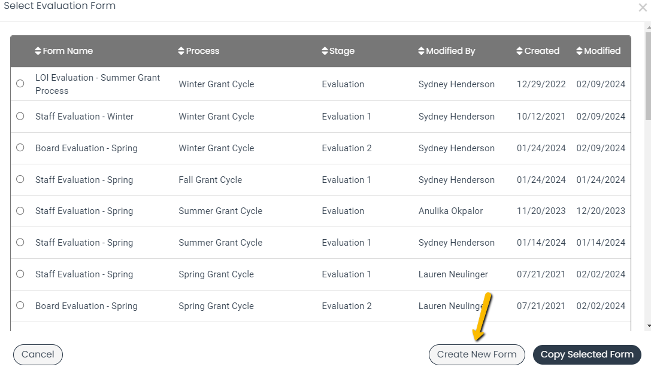Select Staff Evaluation - Spring created 01/14/2024 radio

(20, 243)
